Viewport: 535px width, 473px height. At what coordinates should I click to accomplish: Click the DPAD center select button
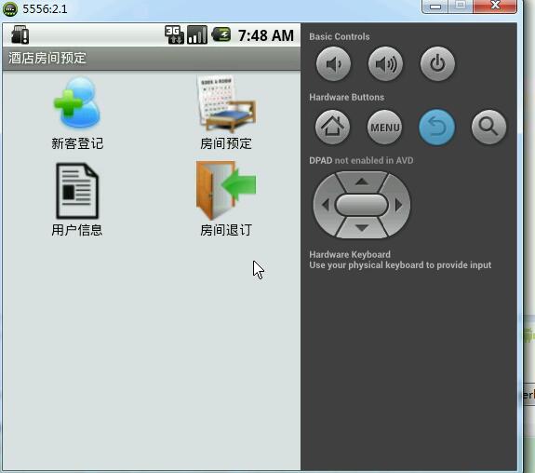coord(362,205)
